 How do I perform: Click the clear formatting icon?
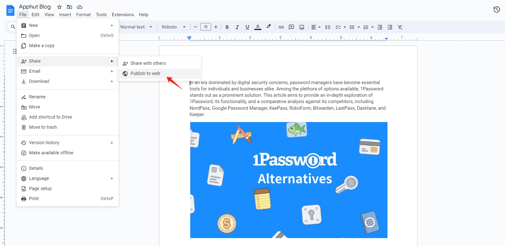400,27
